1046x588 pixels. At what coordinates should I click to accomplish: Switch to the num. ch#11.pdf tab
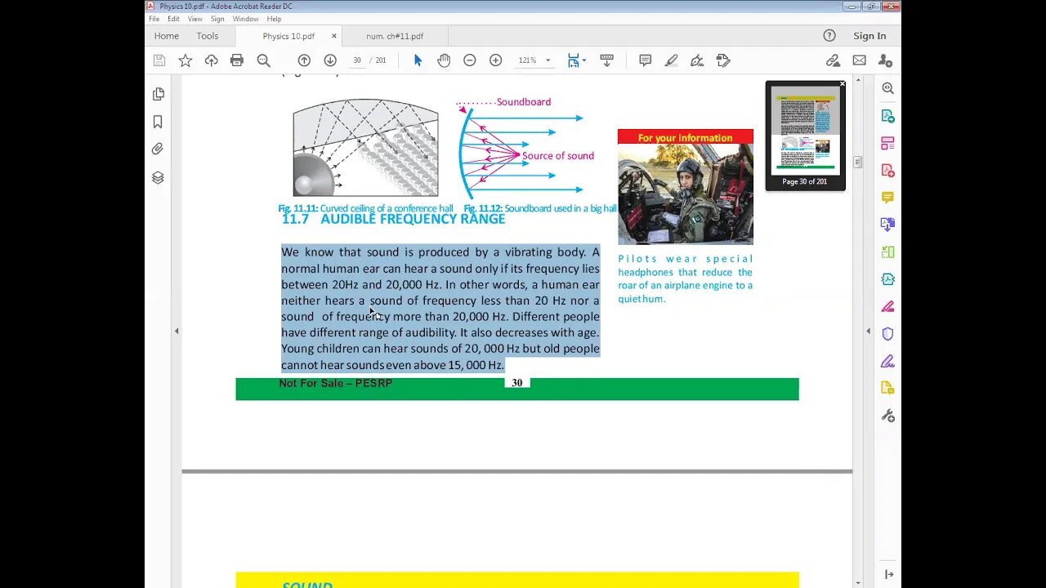(395, 36)
